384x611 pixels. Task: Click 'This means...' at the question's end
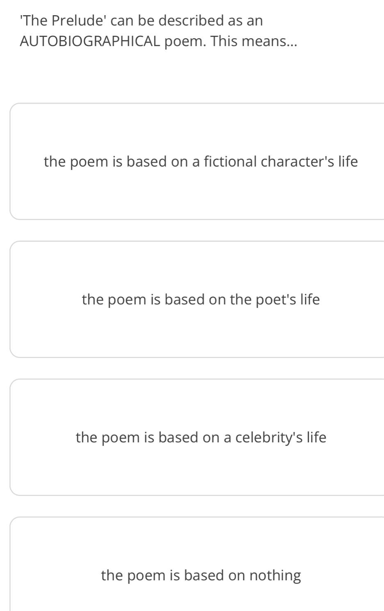point(254,41)
